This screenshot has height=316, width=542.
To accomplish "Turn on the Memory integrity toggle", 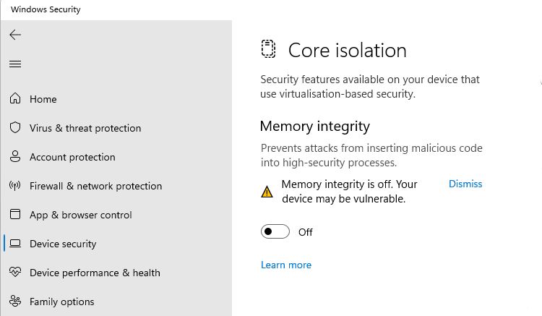I will 275,231.
